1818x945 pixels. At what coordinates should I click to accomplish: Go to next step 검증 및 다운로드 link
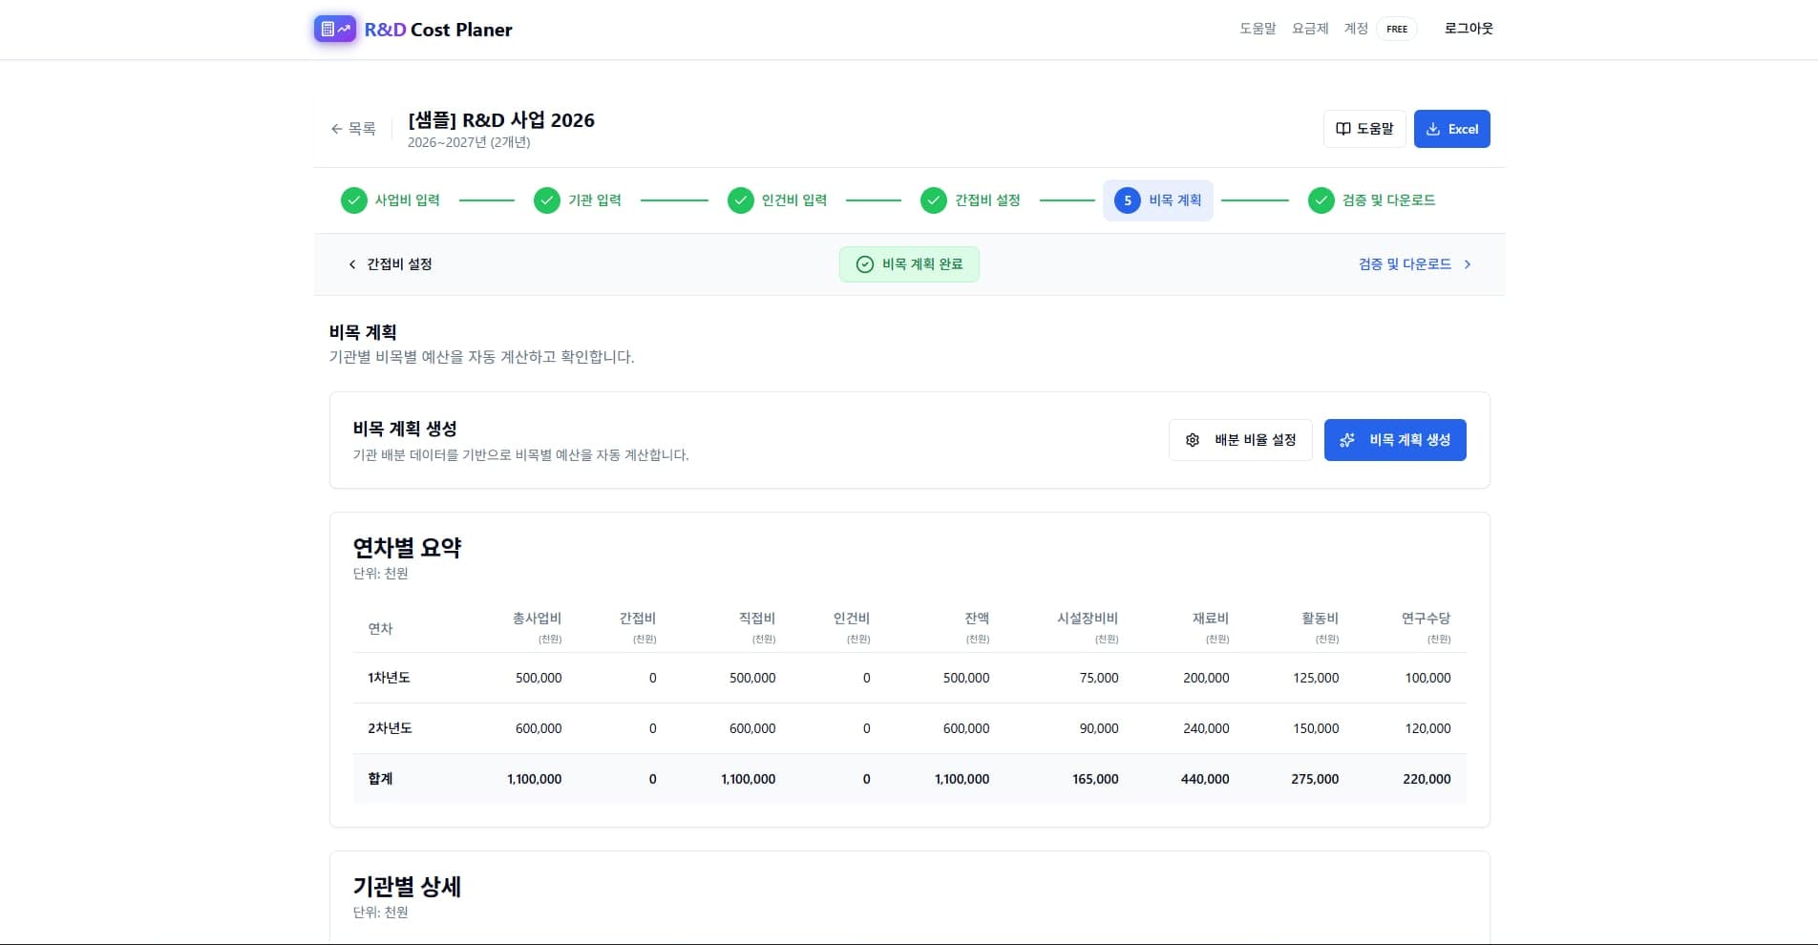coord(1415,264)
